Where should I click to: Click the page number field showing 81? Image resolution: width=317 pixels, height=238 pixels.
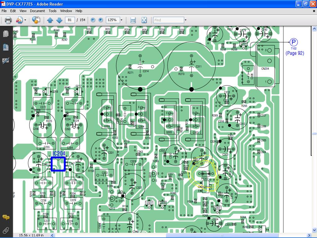pos(70,20)
